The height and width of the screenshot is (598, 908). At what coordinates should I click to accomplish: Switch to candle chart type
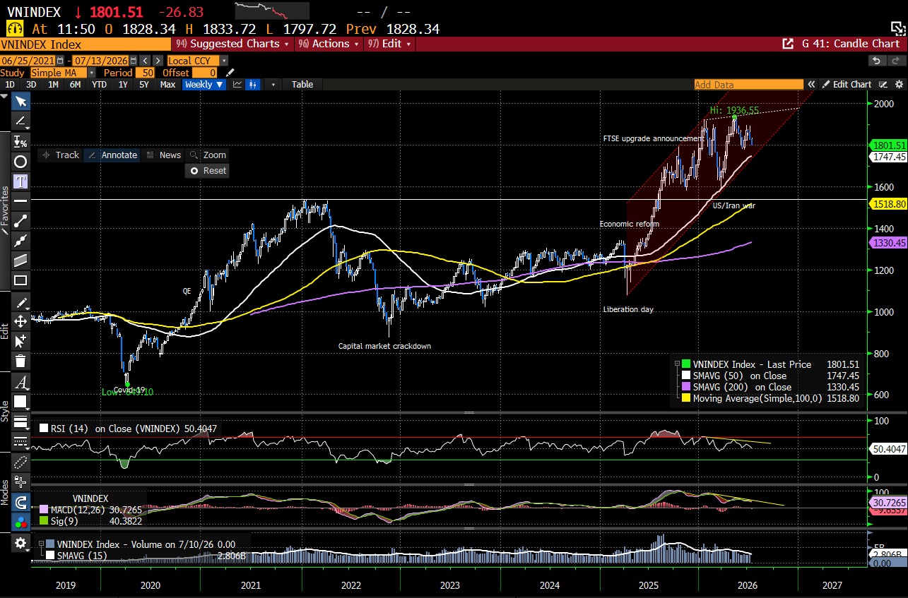pos(254,84)
